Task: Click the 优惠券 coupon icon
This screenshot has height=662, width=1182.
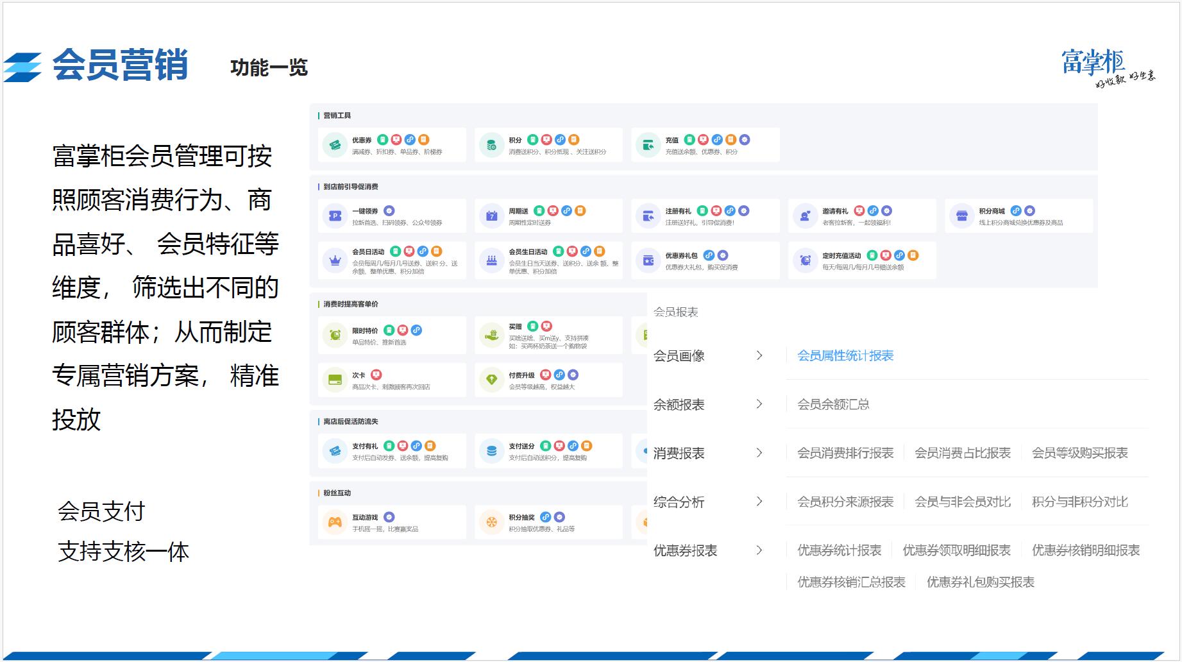Action: (x=335, y=145)
